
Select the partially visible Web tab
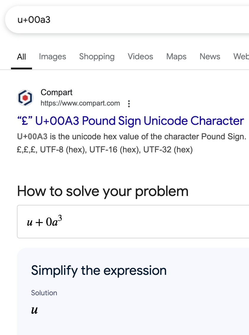tap(241, 57)
